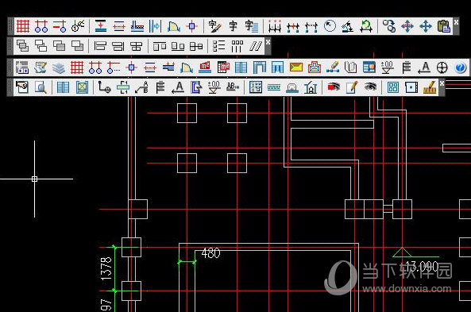Choose the door swing tool in top toolbar
Image resolution: width=471 pixels, height=312 pixels.
tap(174, 26)
